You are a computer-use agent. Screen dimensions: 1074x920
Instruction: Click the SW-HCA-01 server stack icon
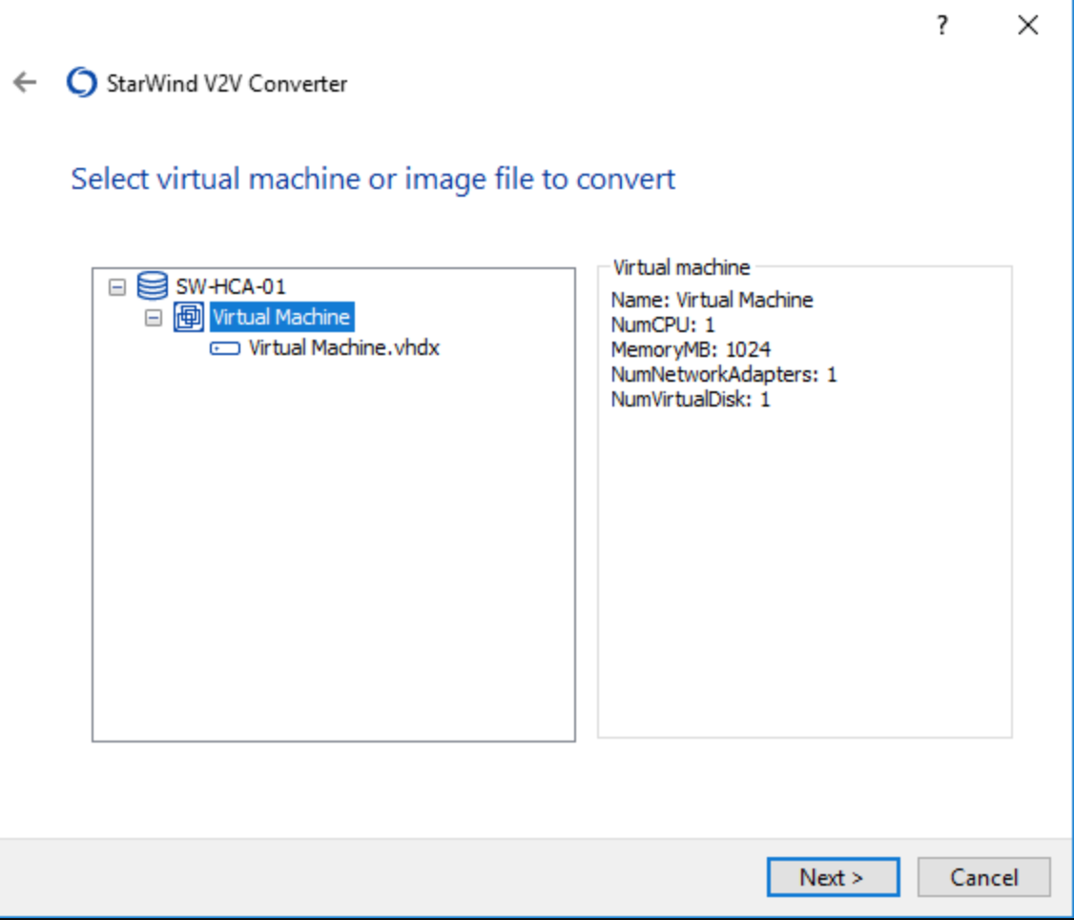(x=153, y=285)
